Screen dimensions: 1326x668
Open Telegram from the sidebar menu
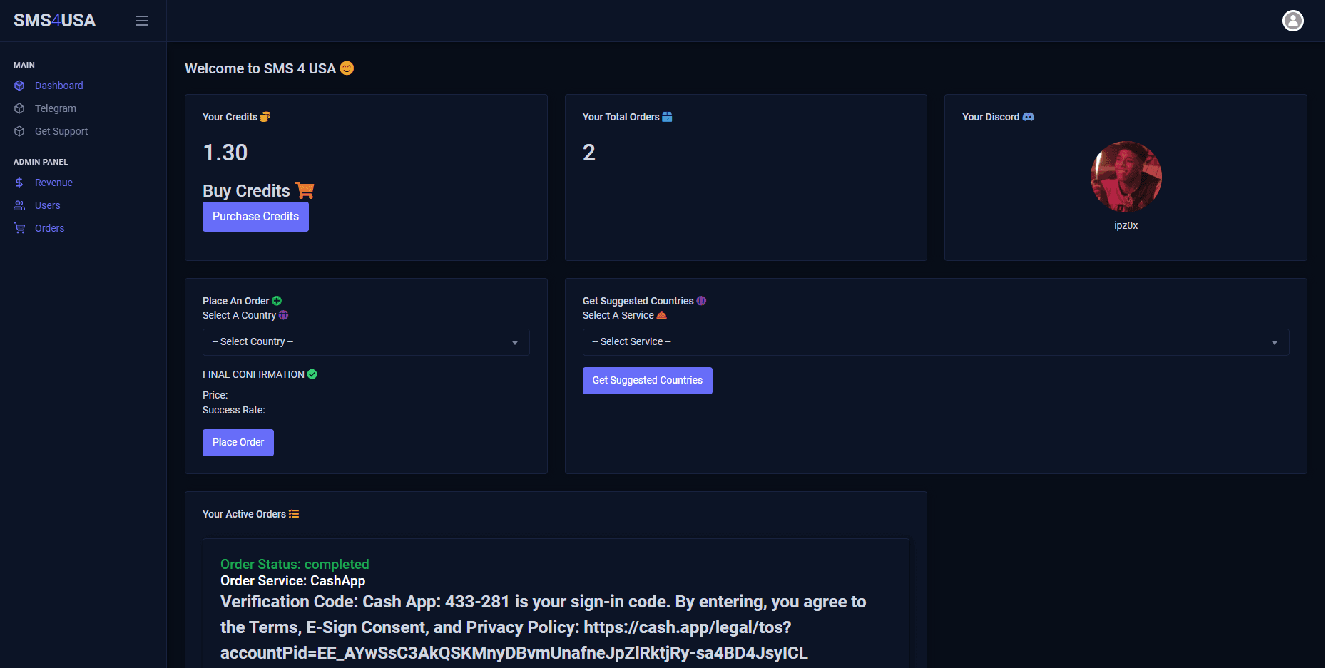point(56,108)
